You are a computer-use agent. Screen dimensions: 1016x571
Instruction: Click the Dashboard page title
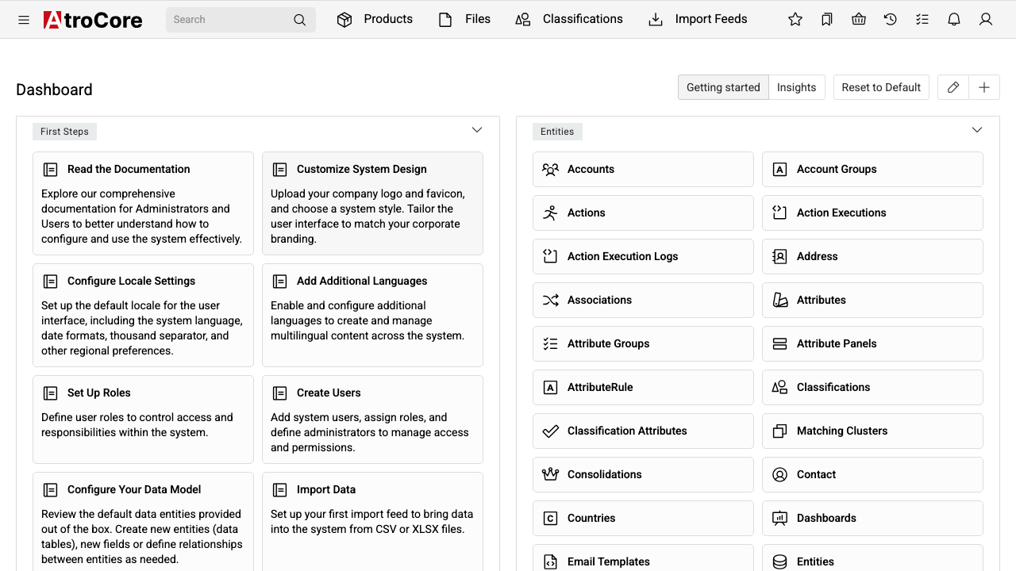pos(54,90)
